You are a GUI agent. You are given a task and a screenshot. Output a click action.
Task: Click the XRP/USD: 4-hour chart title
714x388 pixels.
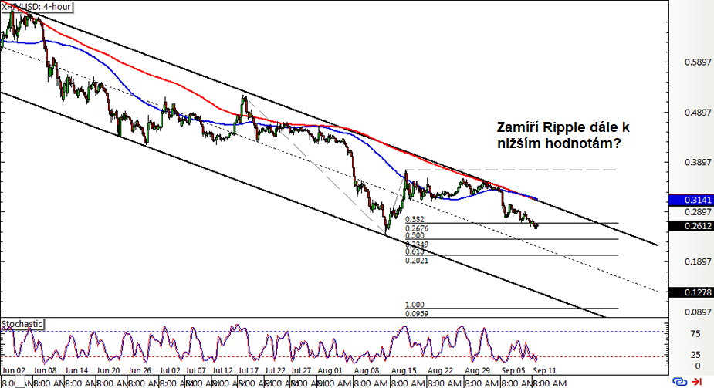coord(36,7)
